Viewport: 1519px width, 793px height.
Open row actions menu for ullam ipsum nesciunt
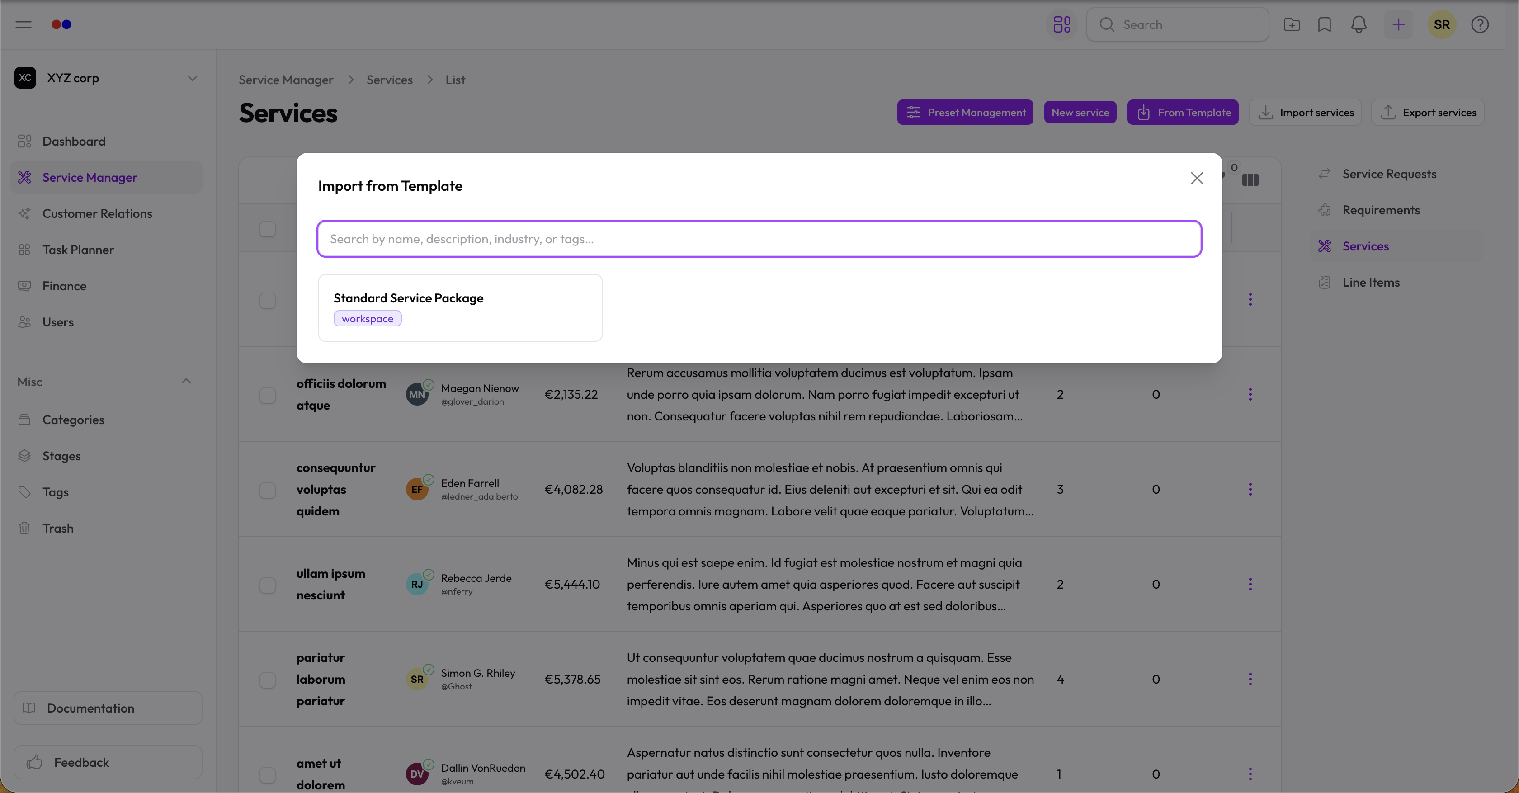pos(1250,584)
